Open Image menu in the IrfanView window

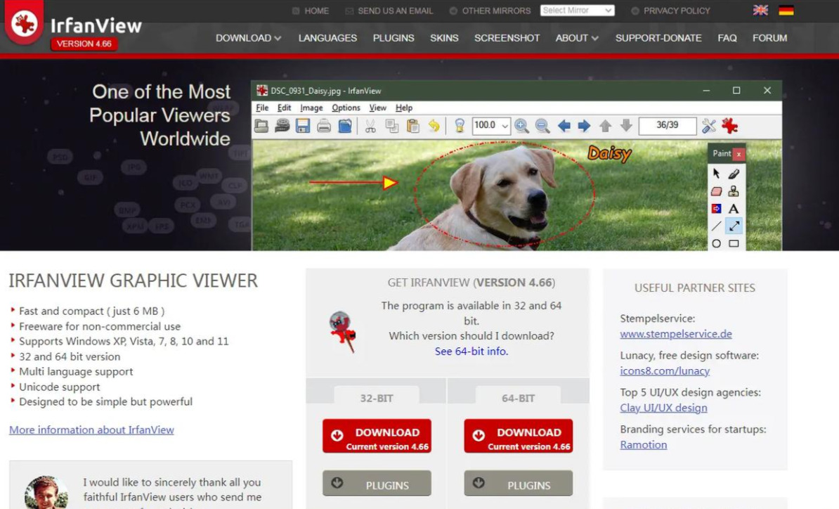coord(311,108)
